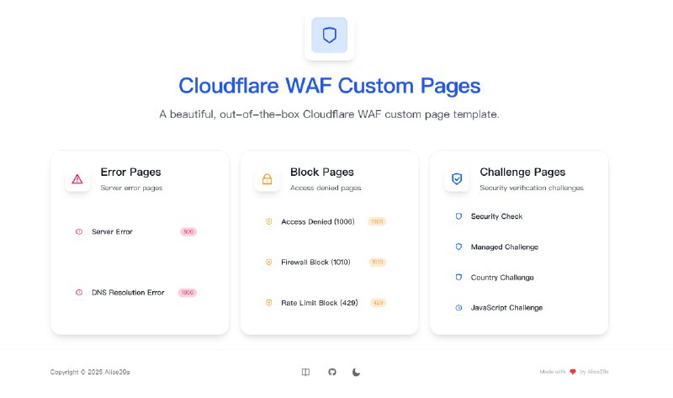
Task: Click the shield logo at page top
Action: point(329,35)
